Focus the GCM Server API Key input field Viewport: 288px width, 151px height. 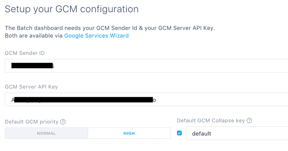216,100
